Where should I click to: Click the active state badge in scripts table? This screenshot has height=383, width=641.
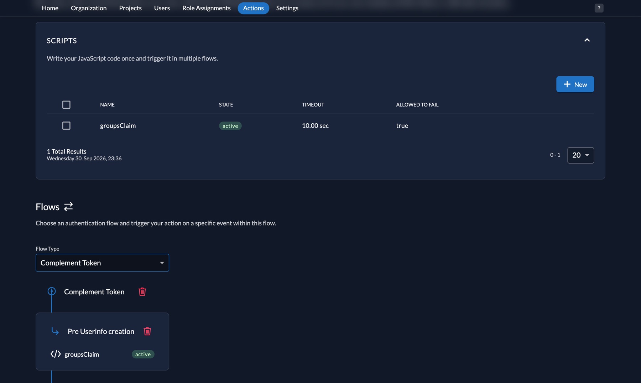click(230, 126)
